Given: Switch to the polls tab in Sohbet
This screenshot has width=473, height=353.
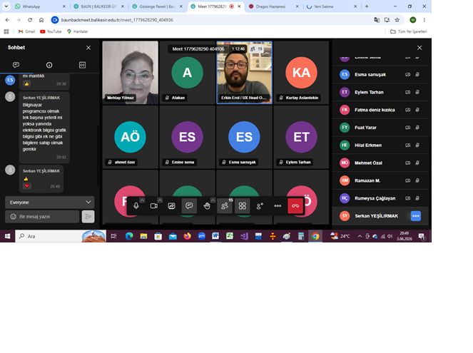Looking at the screenshot, I should click(x=49, y=65).
